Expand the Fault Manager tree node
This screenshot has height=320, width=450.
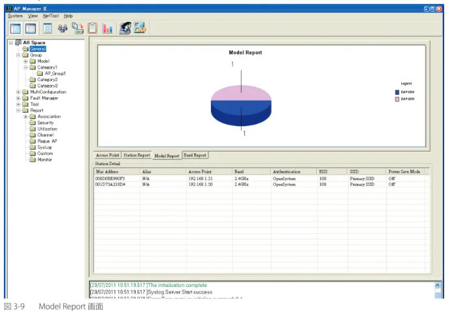(x=18, y=98)
